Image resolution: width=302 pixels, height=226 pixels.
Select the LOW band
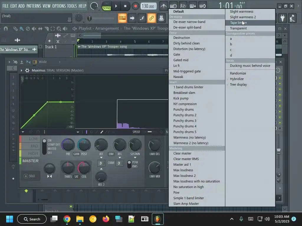coord(30,139)
